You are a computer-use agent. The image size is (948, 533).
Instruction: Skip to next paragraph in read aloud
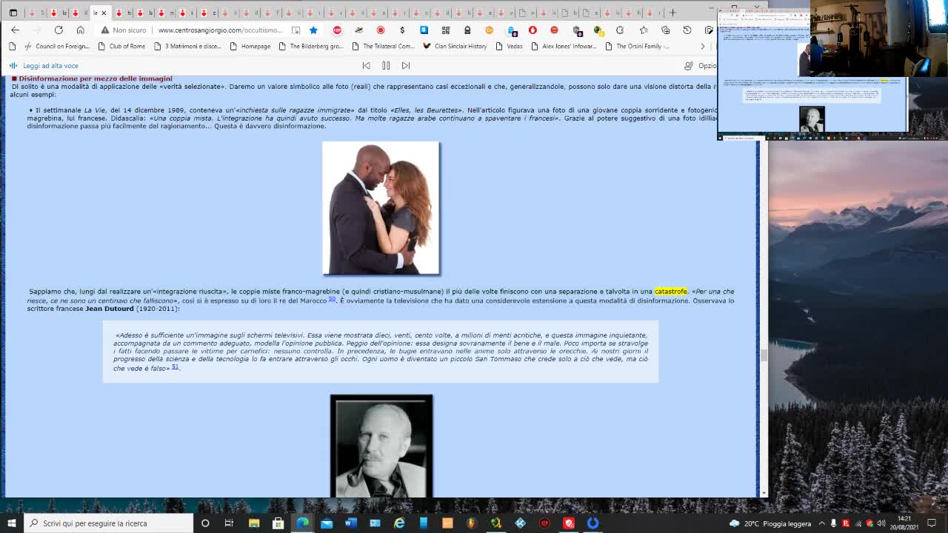click(406, 66)
